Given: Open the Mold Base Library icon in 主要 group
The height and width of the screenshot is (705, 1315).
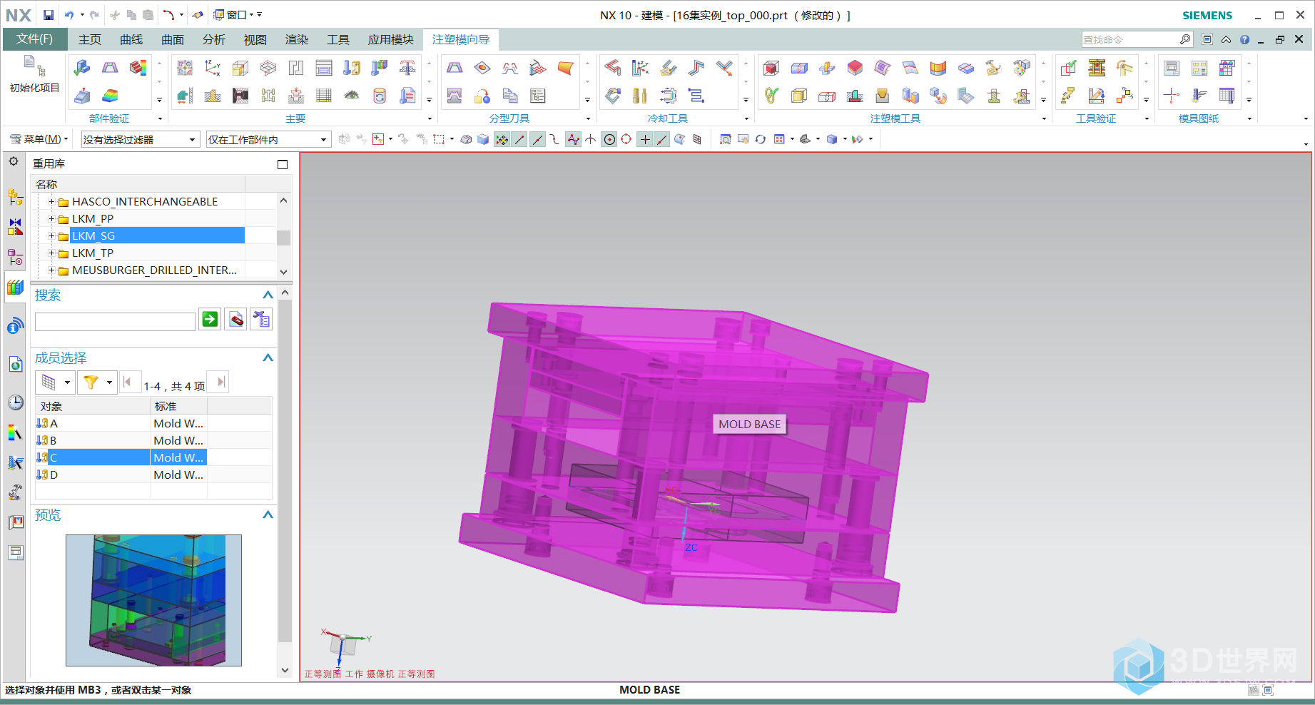Looking at the screenshot, I should [x=324, y=68].
